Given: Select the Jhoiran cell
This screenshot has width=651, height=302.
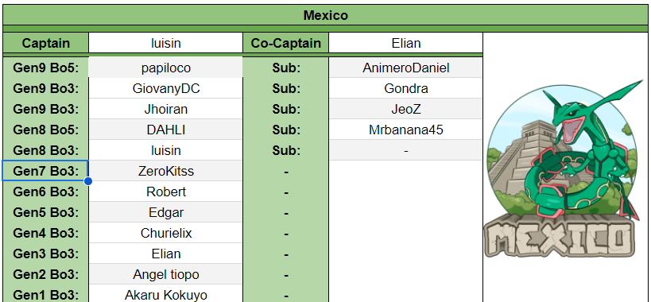Looking at the screenshot, I should pyautogui.click(x=165, y=109).
